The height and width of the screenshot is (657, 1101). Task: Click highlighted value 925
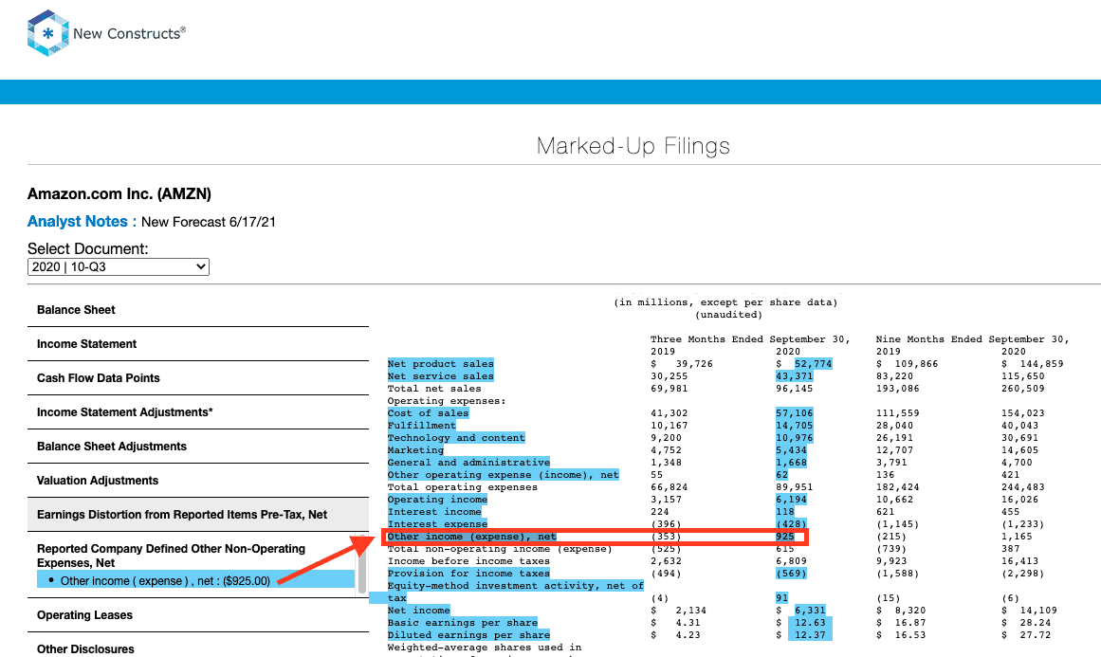[x=785, y=537]
